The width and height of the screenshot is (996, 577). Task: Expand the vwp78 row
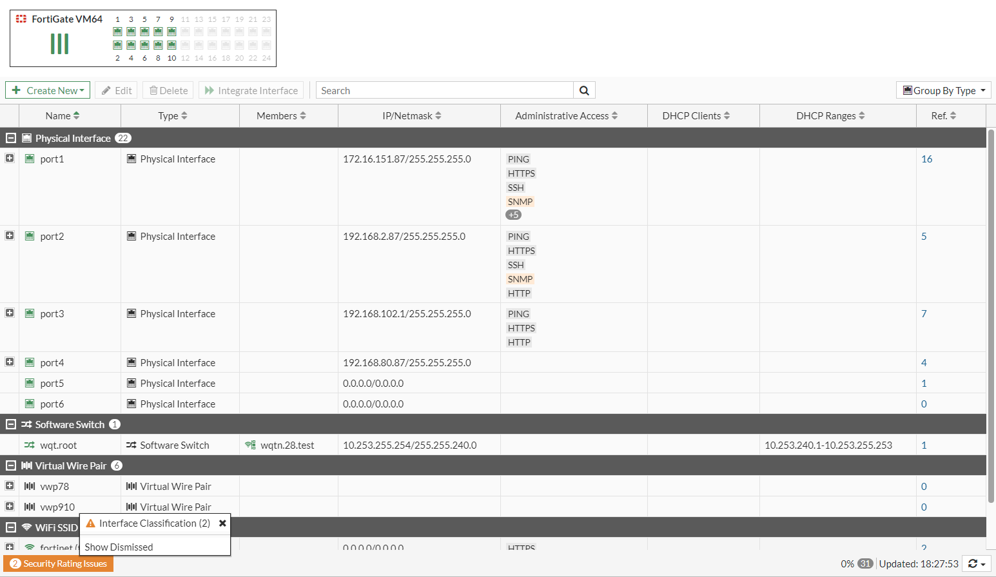[x=10, y=485]
